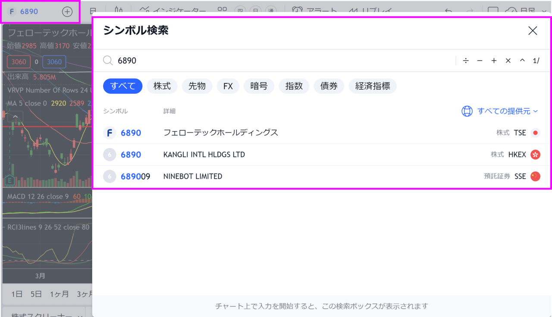552x317 pixels.
Task: Click the RCI3lines 9 26 52 legend
Action: click(48, 227)
